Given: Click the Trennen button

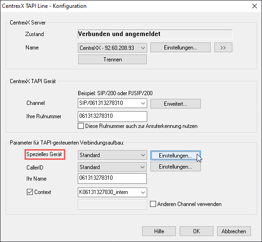Looking at the screenshot, I should tap(112, 59).
